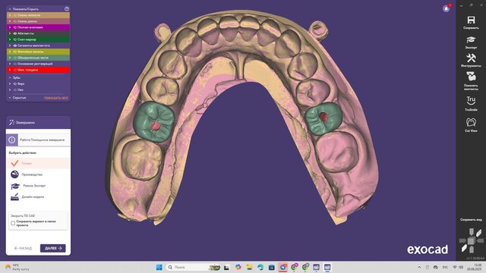Select the Готово checkmark option
486x273 pixels.
(14, 163)
